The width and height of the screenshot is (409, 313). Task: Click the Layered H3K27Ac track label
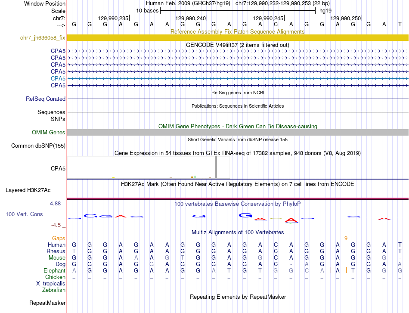tap(28, 190)
